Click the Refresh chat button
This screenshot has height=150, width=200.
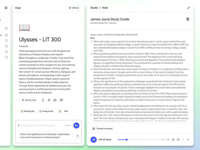pos(74,8)
